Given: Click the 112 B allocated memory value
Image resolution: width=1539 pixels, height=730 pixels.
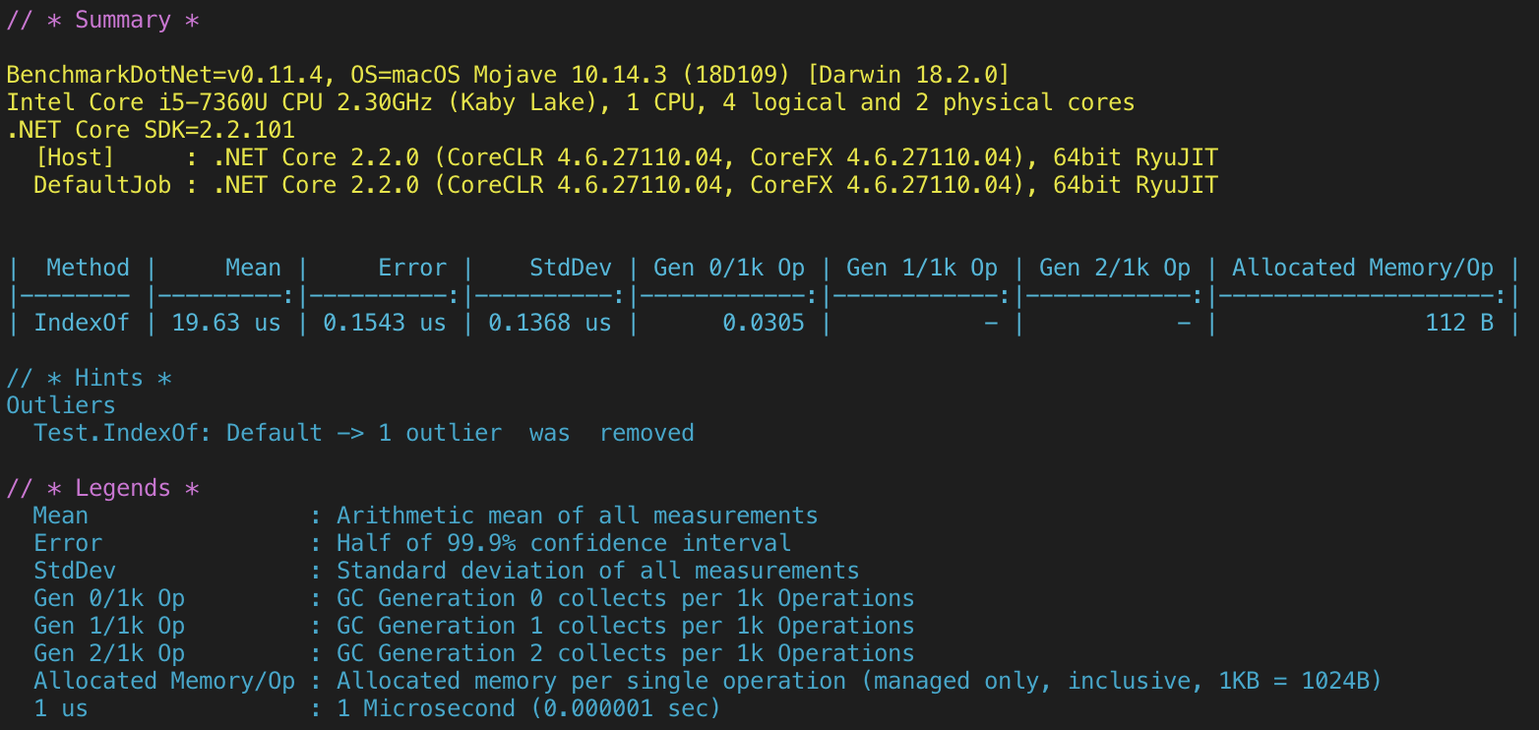Looking at the screenshot, I should click(x=1459, y=322).
